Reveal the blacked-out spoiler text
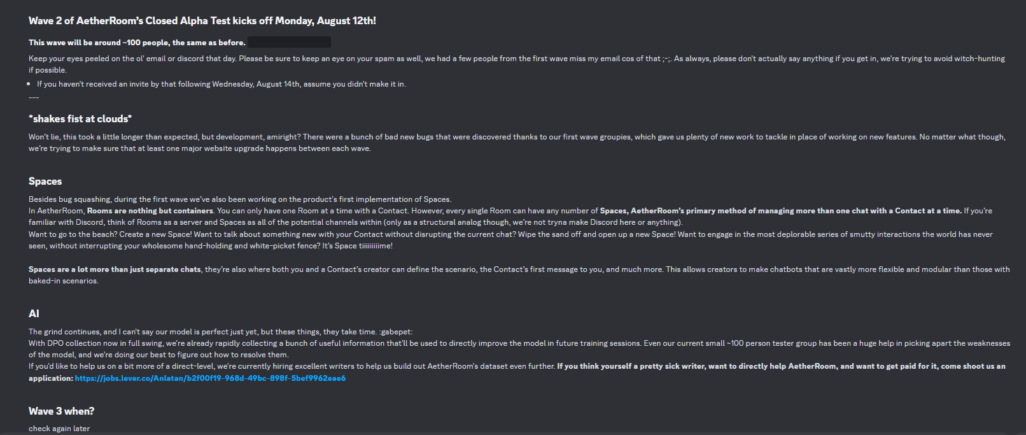This screenshot has width=1026, height=435. [x=289, y=43]
